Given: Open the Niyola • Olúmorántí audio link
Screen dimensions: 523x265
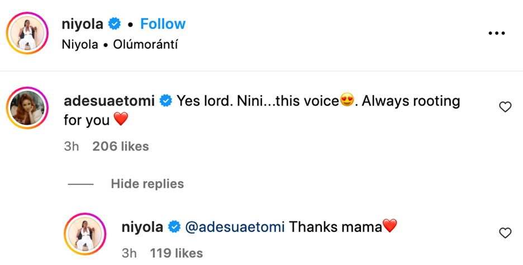Looking at the screenshot, I should (x=120, y=45).
